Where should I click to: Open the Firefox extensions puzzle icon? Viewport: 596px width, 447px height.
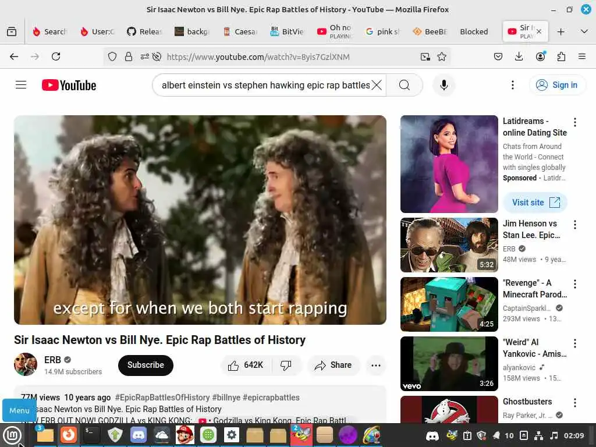click(561, 56)
